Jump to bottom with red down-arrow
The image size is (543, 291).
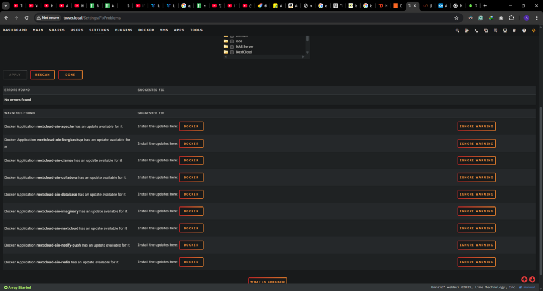pyautogui.click(x=532, y=279)
